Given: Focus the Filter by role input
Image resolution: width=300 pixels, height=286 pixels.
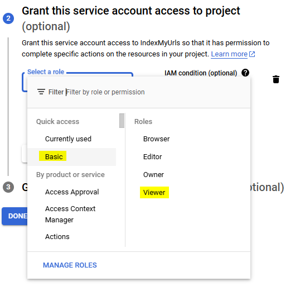Looking at the screenshot, I should [105, 92].
